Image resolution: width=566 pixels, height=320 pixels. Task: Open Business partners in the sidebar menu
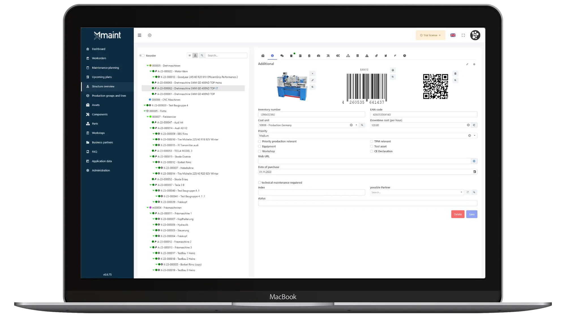coord(102,142)
